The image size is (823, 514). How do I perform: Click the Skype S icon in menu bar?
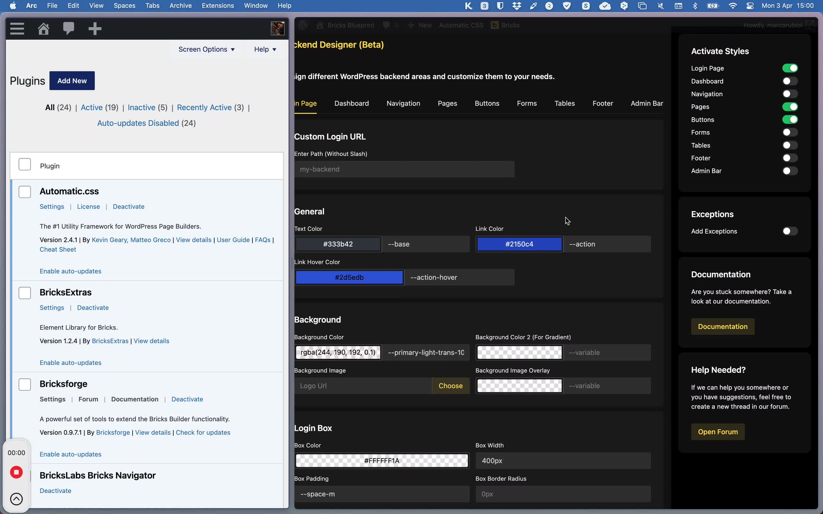click(586, 5)
